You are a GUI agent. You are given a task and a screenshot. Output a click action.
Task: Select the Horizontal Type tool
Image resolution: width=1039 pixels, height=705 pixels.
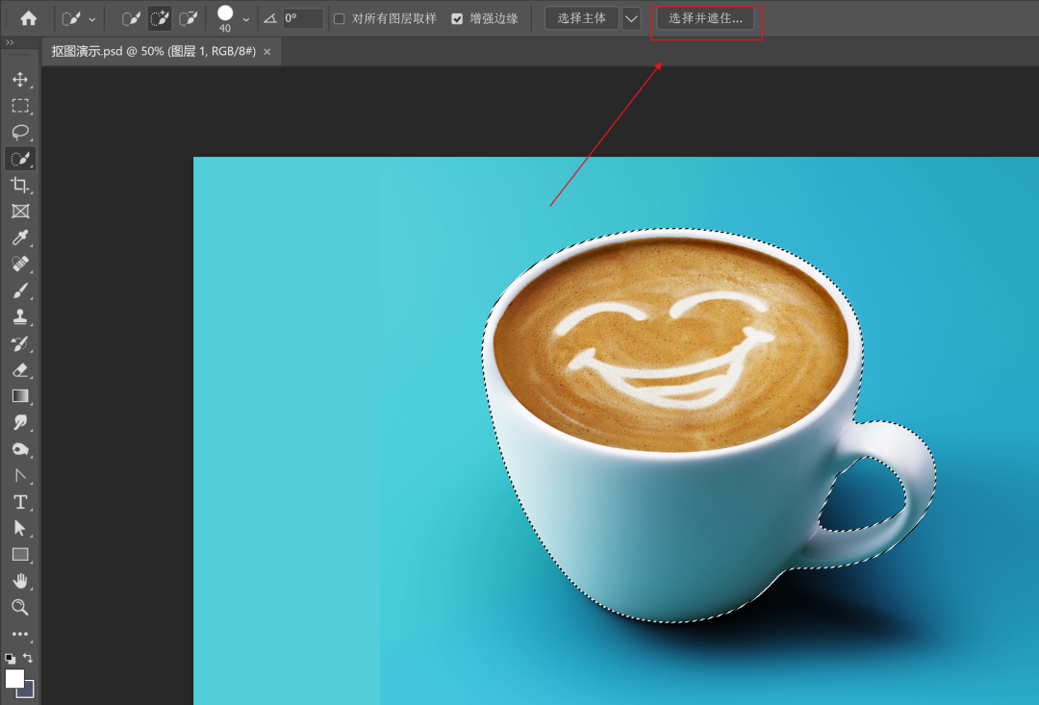(x=19, y=502)
